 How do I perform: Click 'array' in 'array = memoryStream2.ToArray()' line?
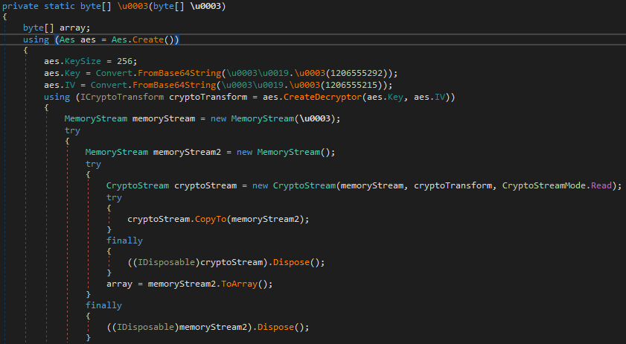coord(119,284)
